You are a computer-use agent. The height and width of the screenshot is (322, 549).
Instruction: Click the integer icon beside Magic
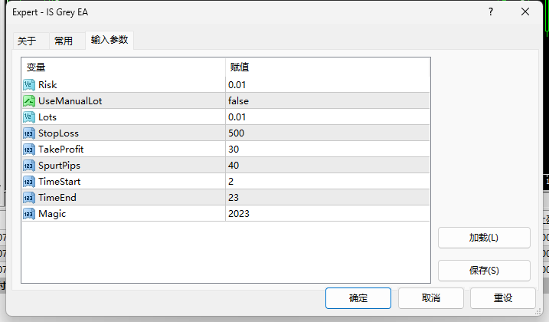29,214
